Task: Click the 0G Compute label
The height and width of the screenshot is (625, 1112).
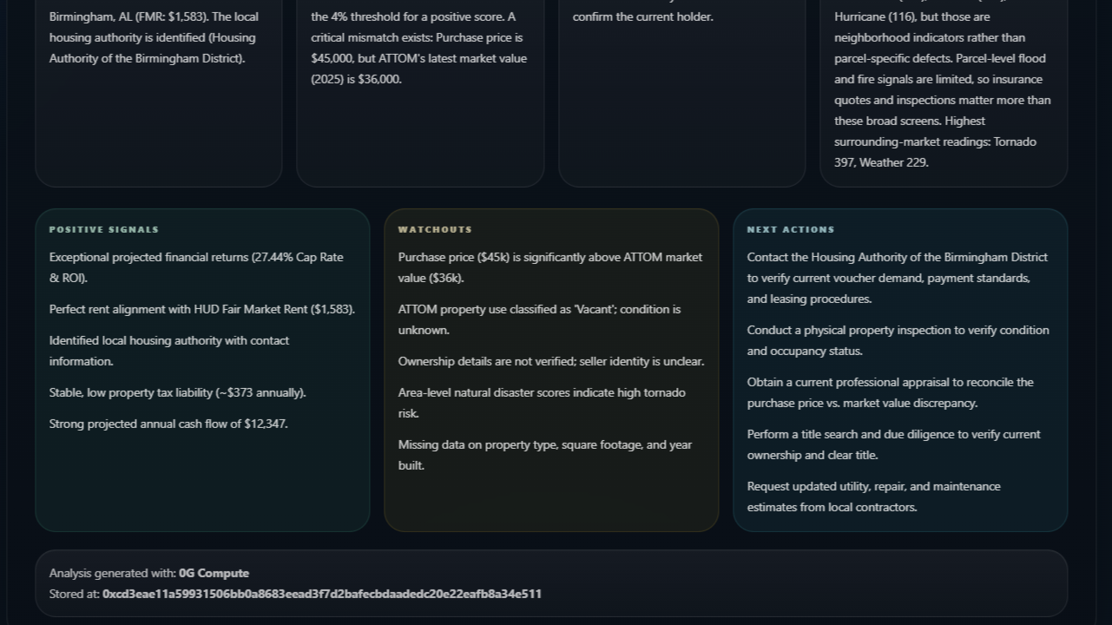Action: pos(214,573)
